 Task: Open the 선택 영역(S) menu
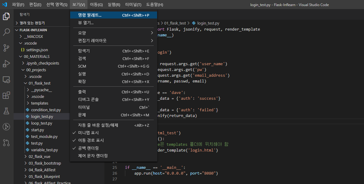(x=57, y=5)
